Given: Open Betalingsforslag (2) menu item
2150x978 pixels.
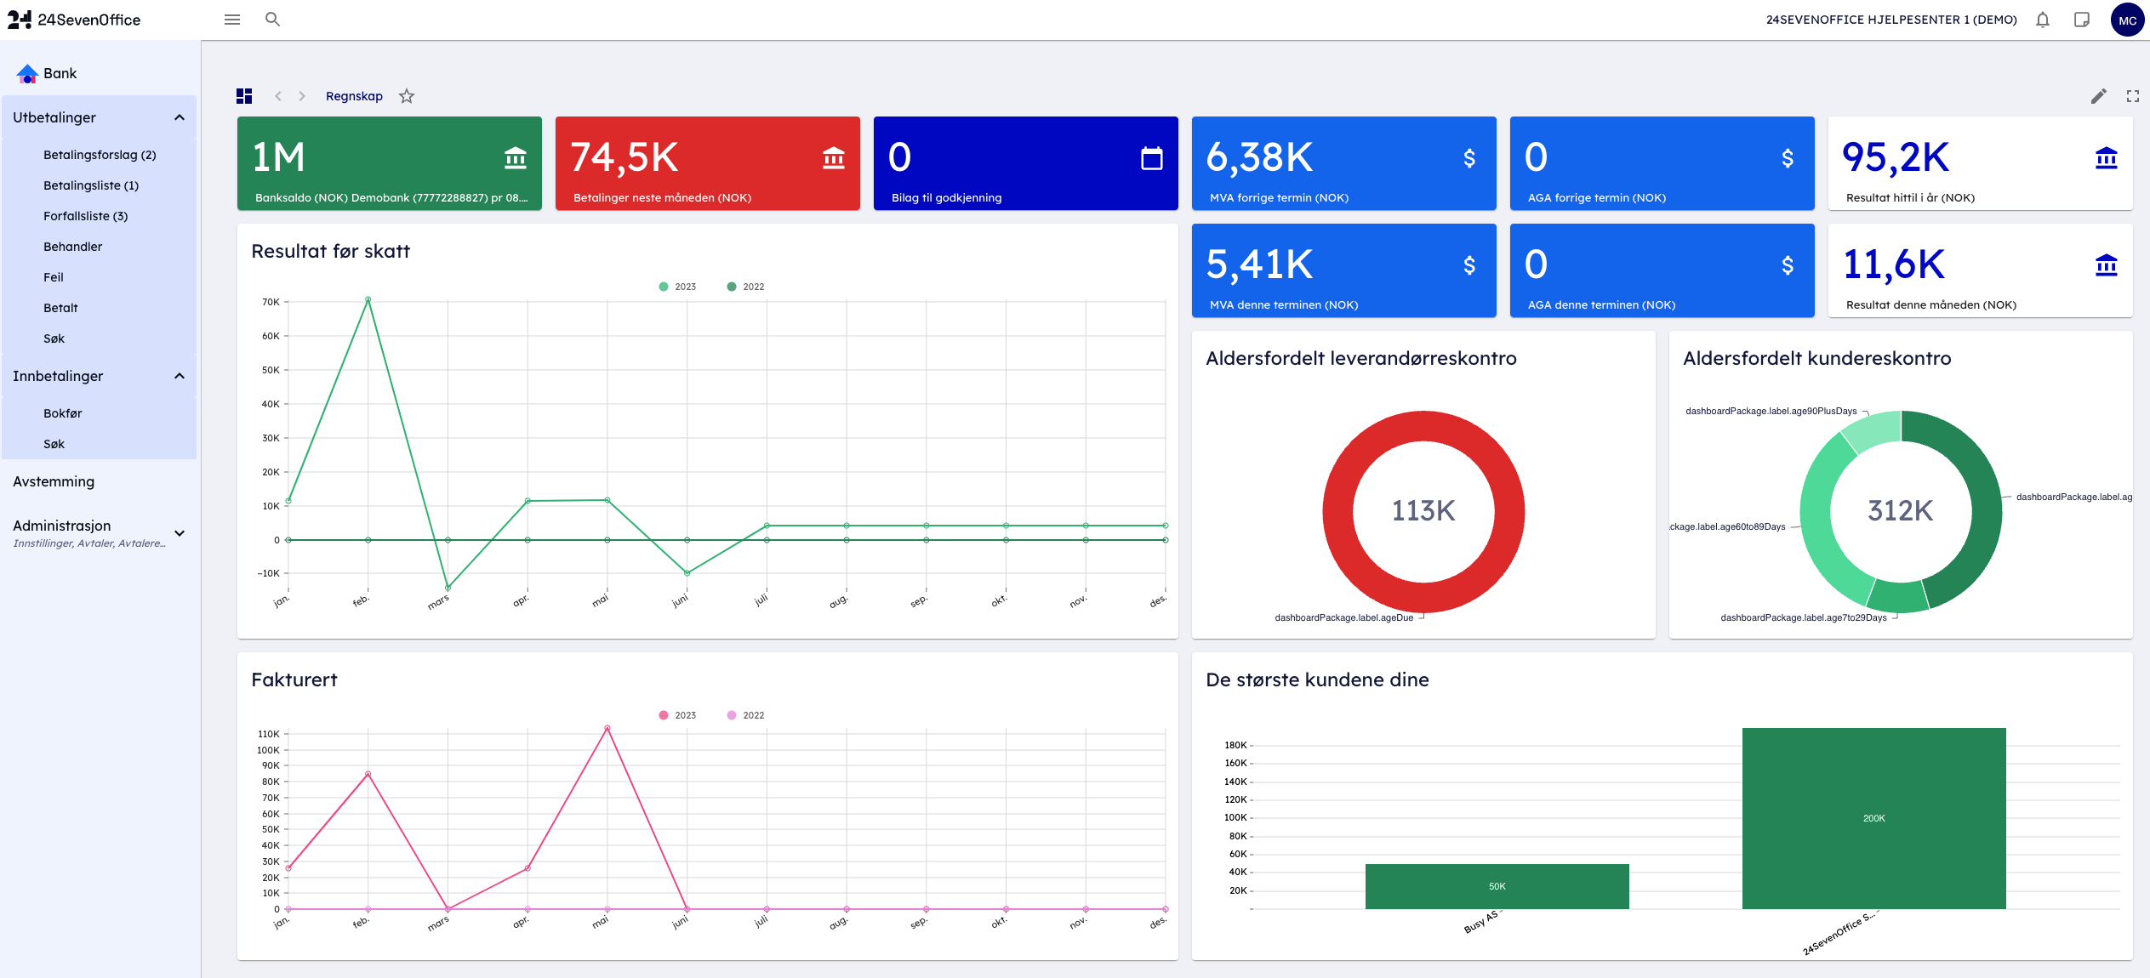Looking at the screenshot, I should 100,155.
